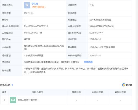Select the registered address text
This screenshot has height=110, width=138.
coord(51,62)
